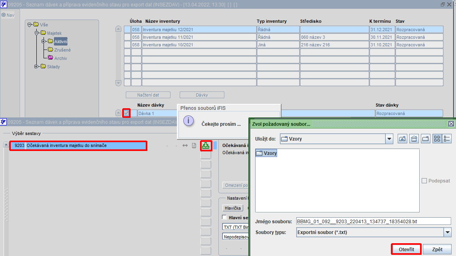Screen dimensions: 456x256
Task: Go up one folder level in dialog
Action: pyautogui.click(x=402, y=139)
